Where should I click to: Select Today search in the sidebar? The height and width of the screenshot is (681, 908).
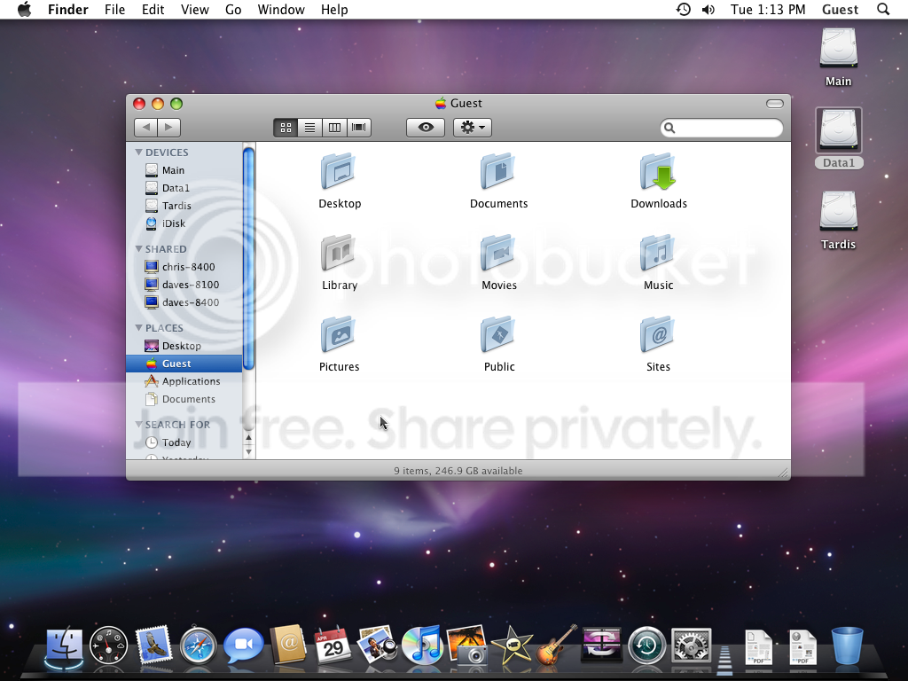click(x=184, y=442)
